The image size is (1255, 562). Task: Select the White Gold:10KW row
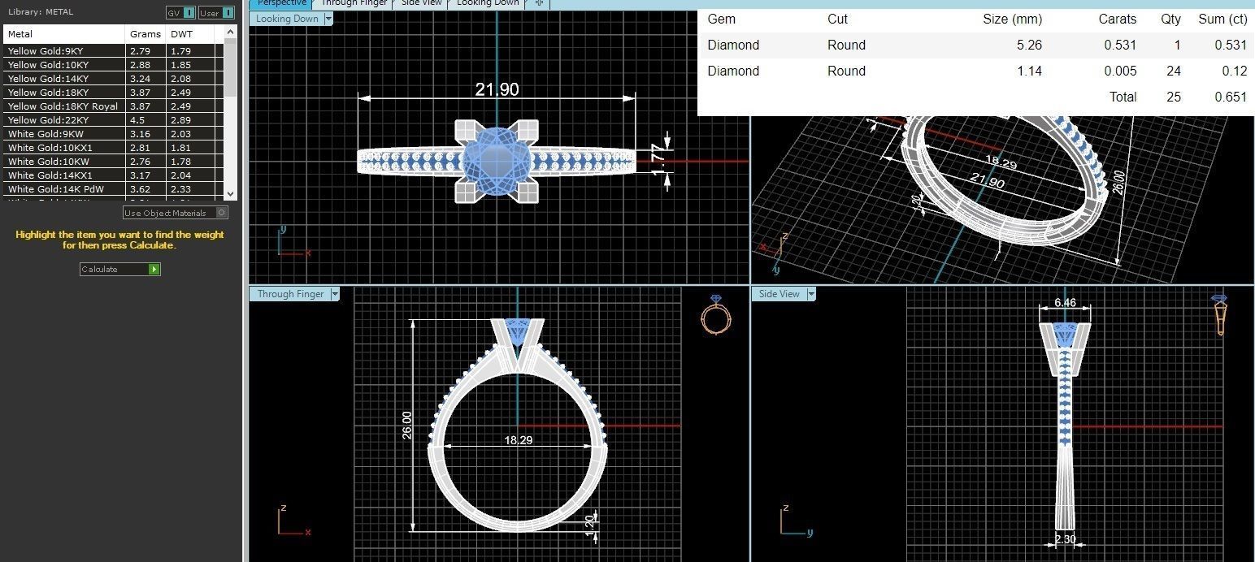[x=114, y=162]
